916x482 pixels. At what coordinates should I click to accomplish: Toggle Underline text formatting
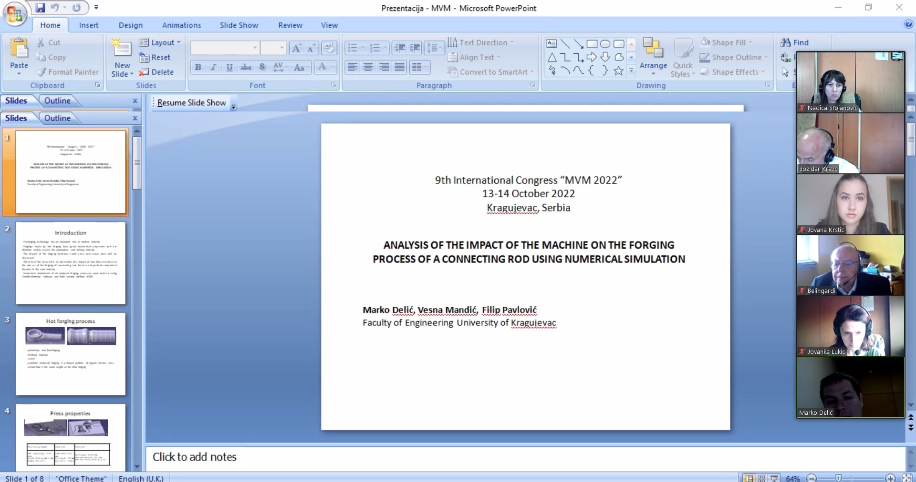point(229,67)
